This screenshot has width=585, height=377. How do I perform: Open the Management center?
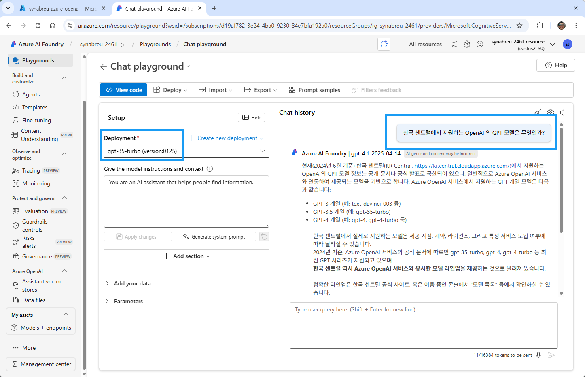pyautogui.click(x=41, y=364)
